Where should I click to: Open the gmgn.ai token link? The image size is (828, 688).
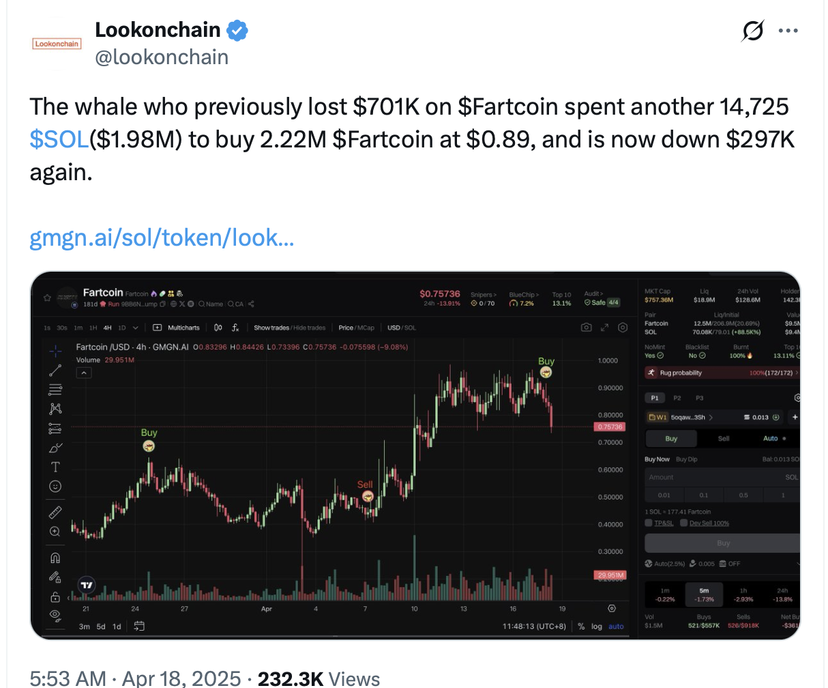tap(162, 238)
